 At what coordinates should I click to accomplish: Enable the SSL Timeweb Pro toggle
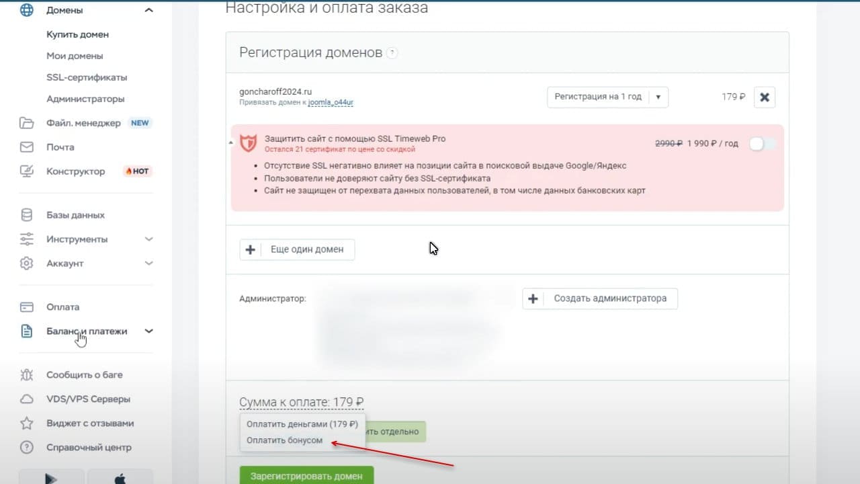pos(763,143)
